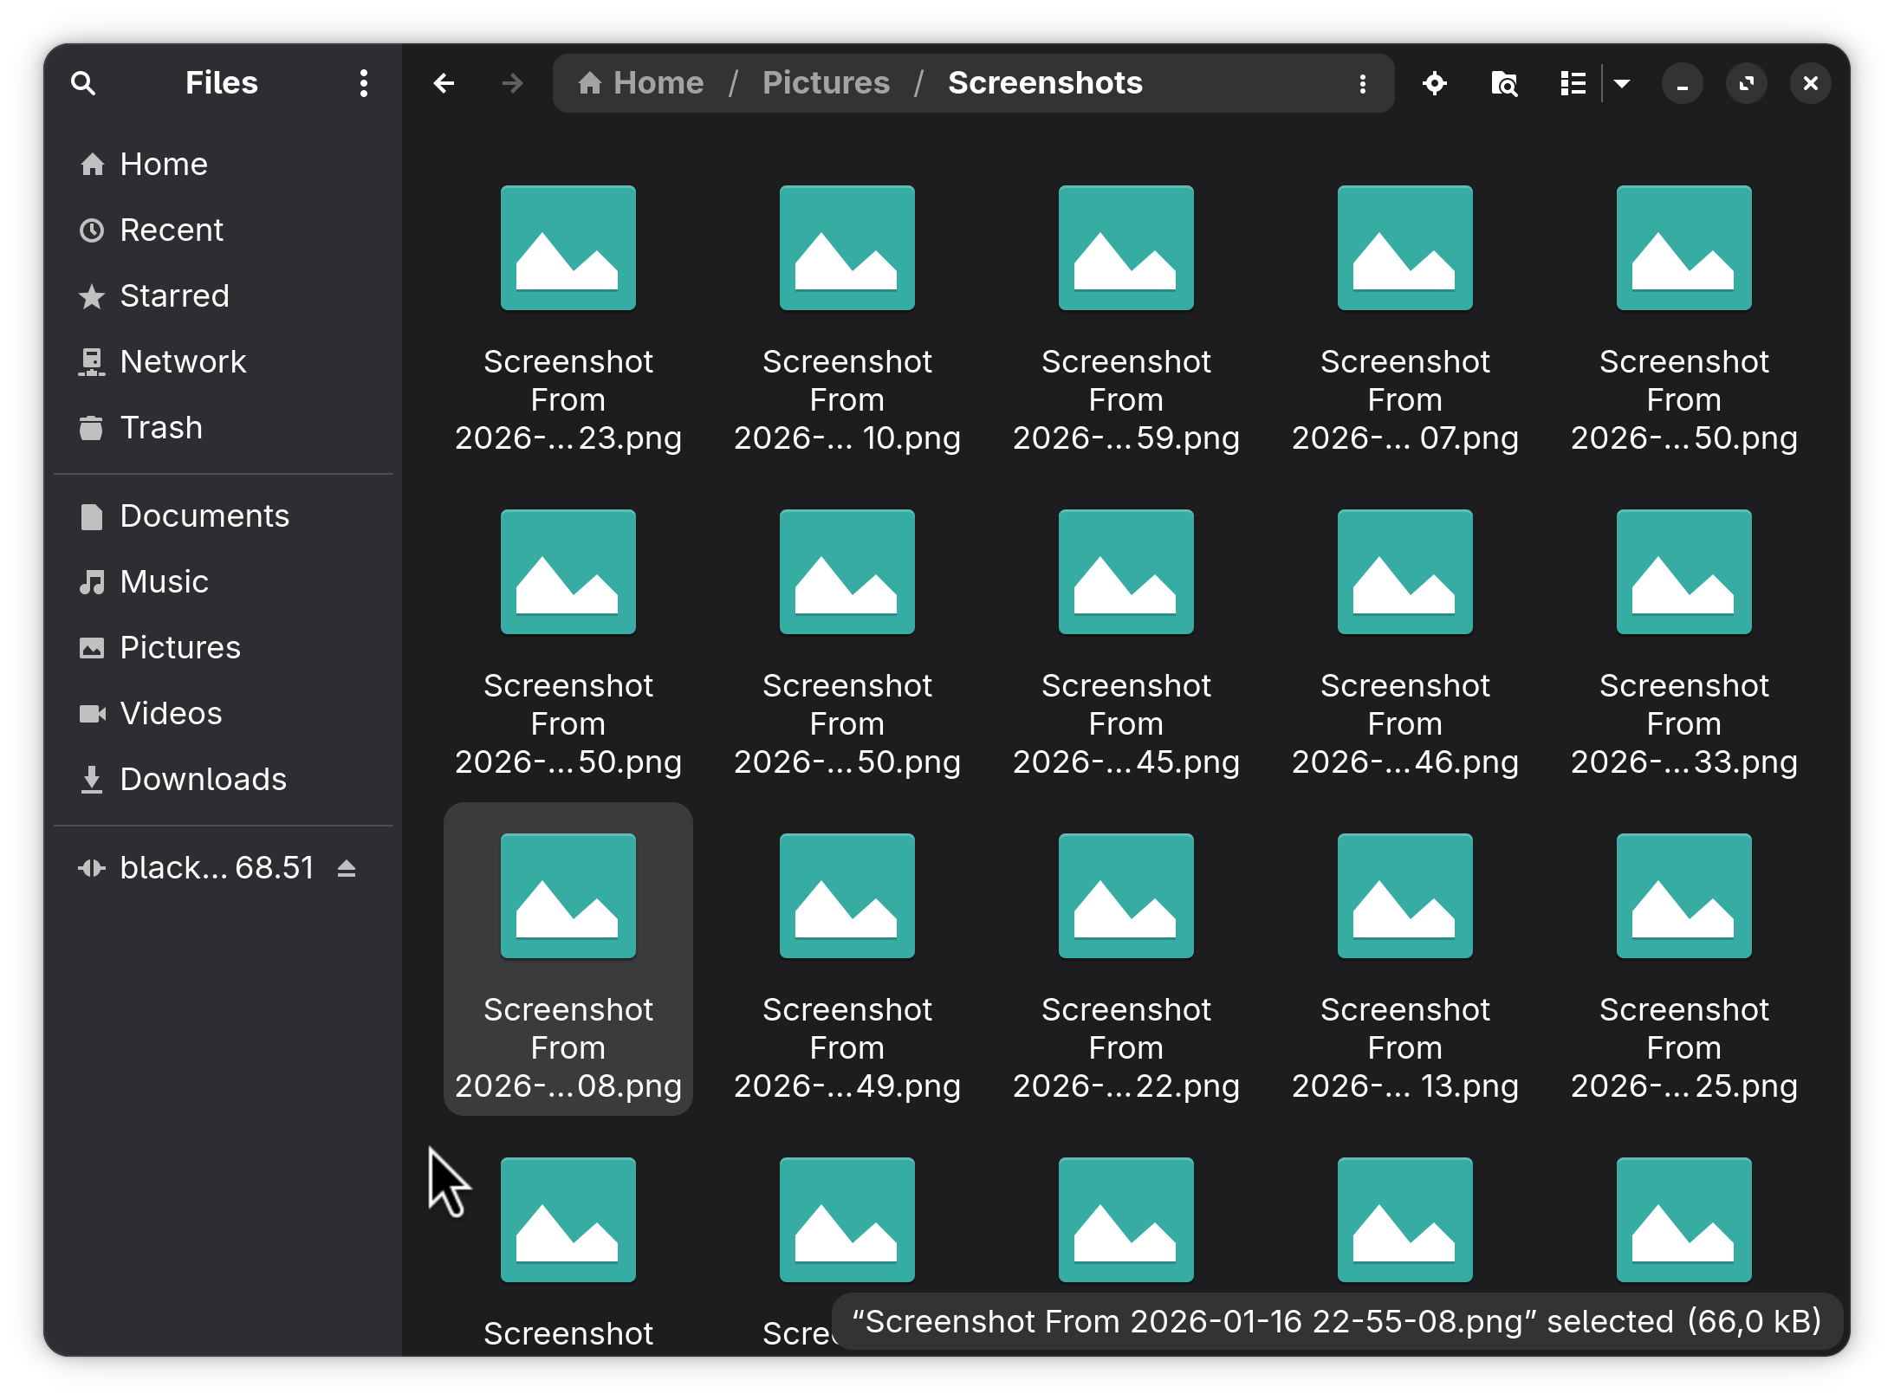Go to Downloads folder in sidebar
This screenshot has width=1894, height=1400.
202,780
